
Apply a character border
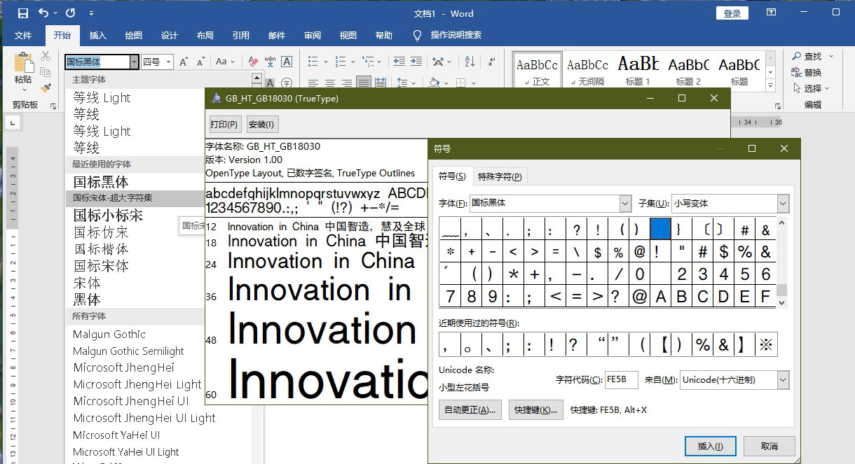coord(286,62)
